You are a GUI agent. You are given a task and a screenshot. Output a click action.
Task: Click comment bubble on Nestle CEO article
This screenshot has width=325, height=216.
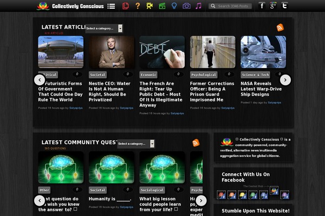pos(128,74)
